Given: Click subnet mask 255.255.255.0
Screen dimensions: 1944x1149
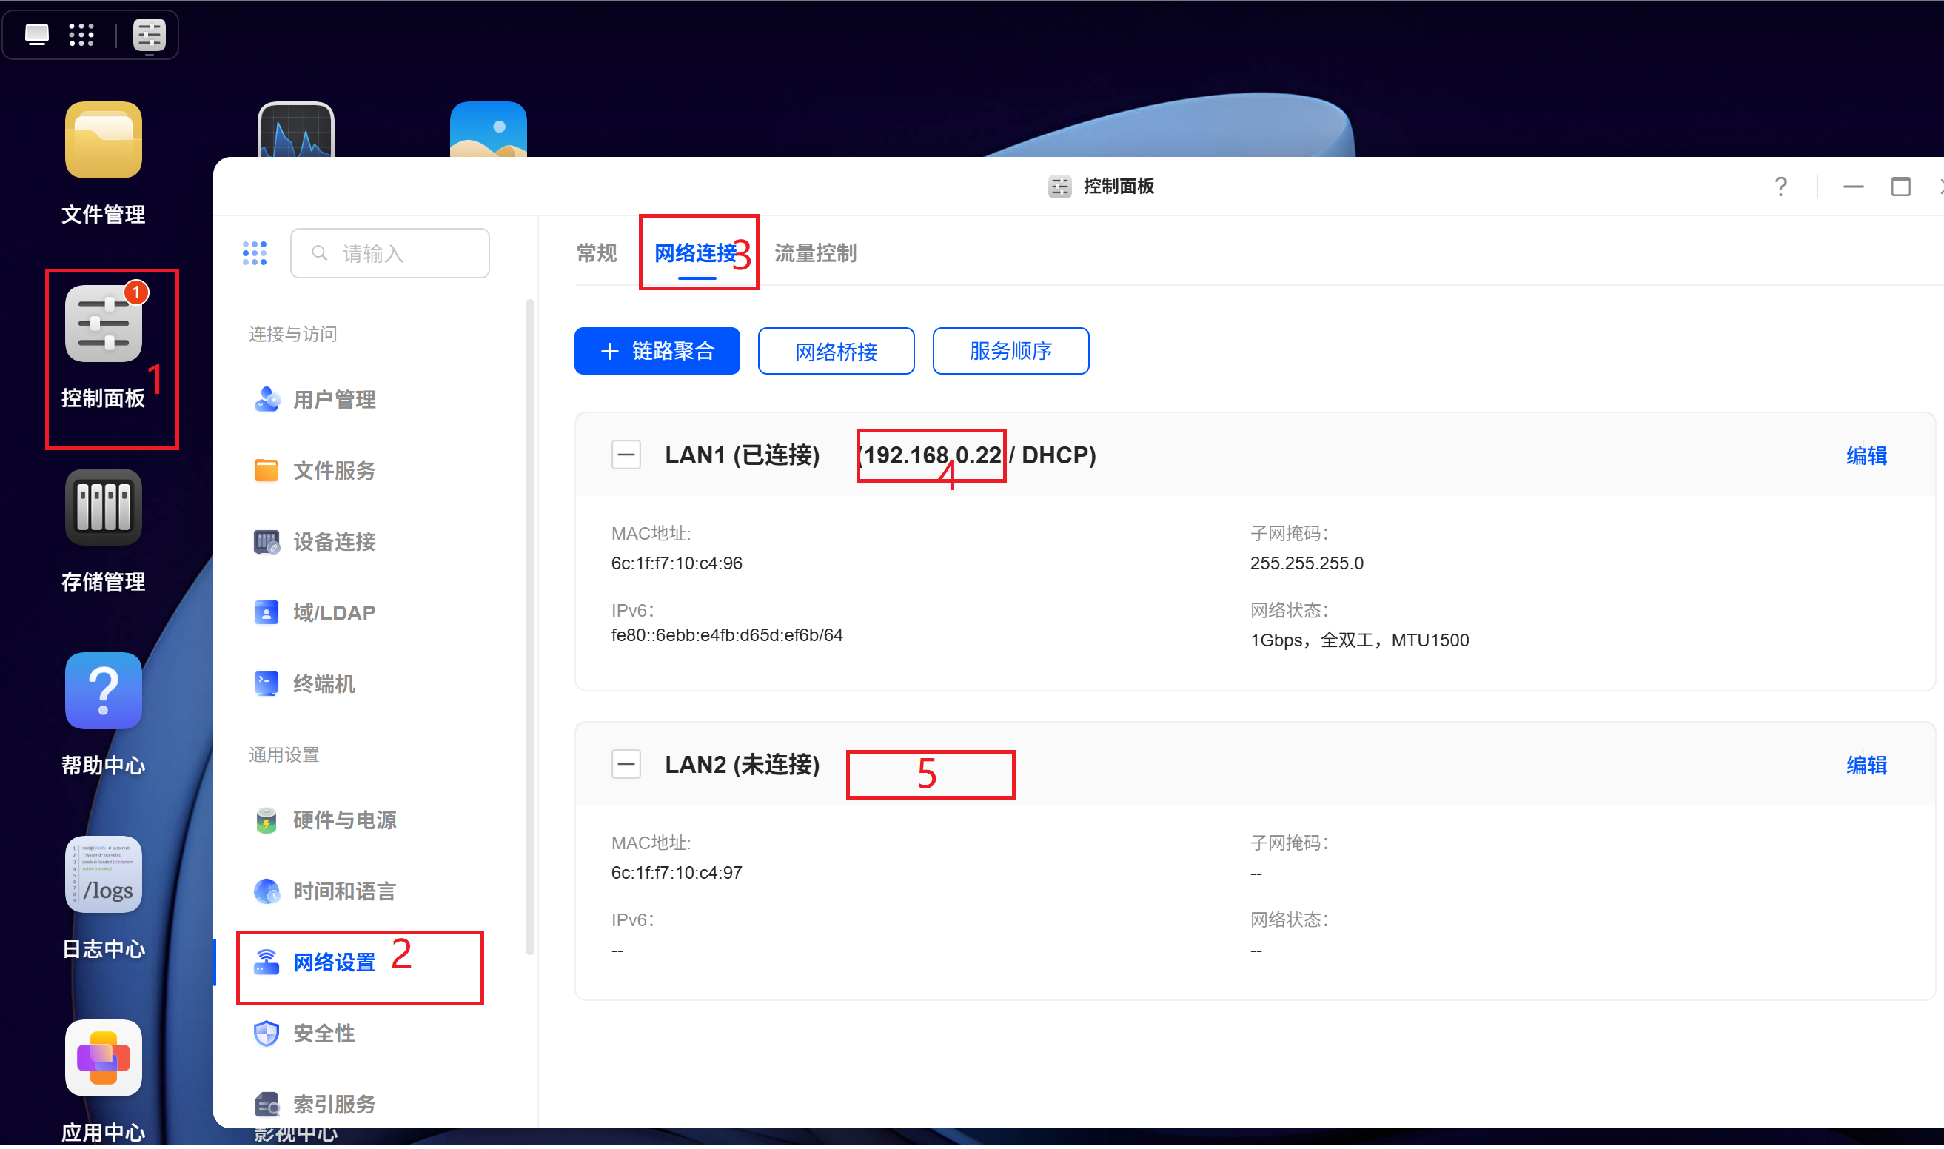Looking at the screenshot, I should coord(1307,563).
